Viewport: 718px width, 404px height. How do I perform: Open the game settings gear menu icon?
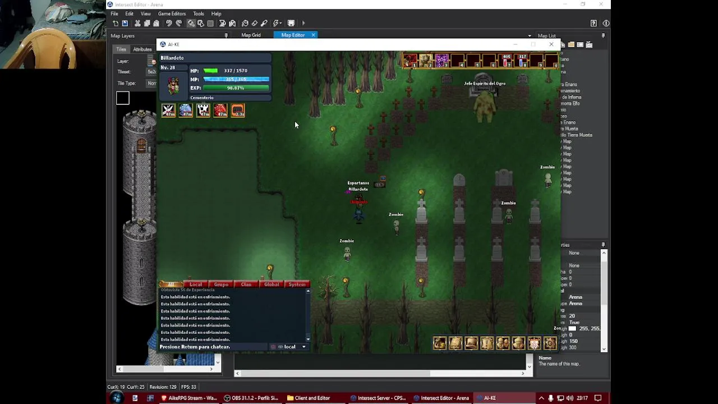(x=550, y=343)
